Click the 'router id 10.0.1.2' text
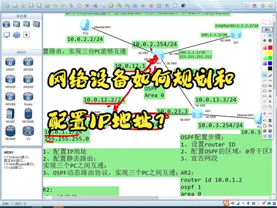This screenshot has height=208, width=277. pyautogui.click(x=211, y=180)
